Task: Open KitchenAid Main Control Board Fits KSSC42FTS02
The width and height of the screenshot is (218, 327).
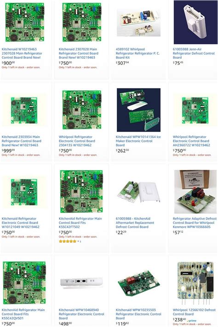Action: tap(80, 223)
